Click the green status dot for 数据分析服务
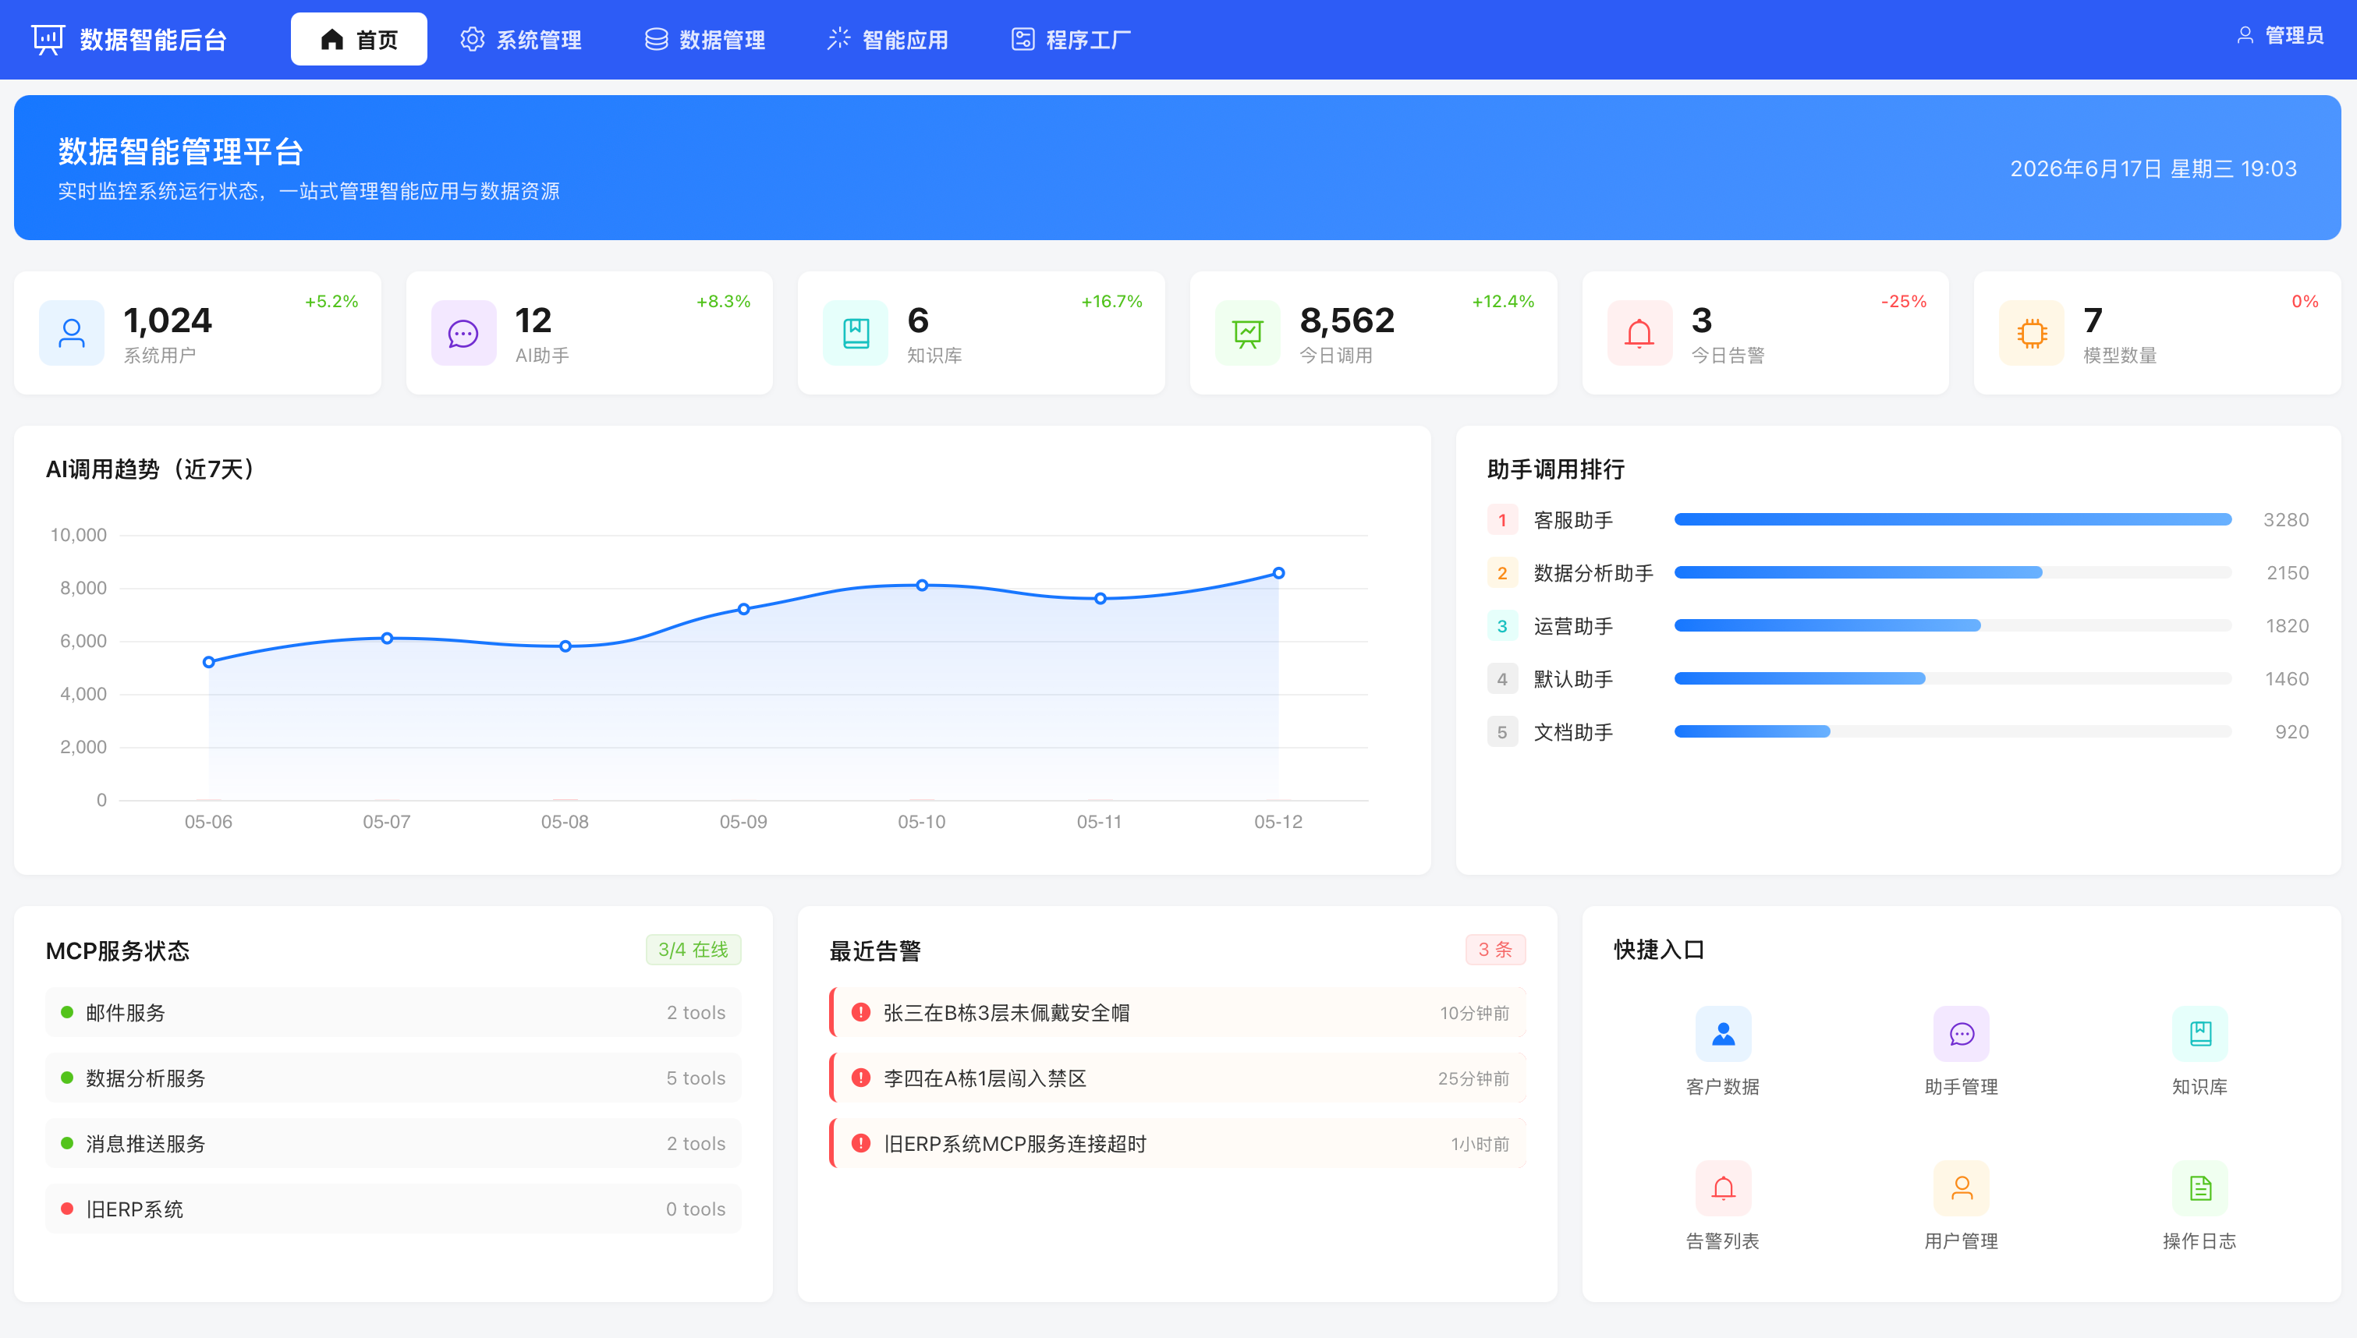Image resolution: width=2357 pixels, height=1338 pixels. (67, 1077)
